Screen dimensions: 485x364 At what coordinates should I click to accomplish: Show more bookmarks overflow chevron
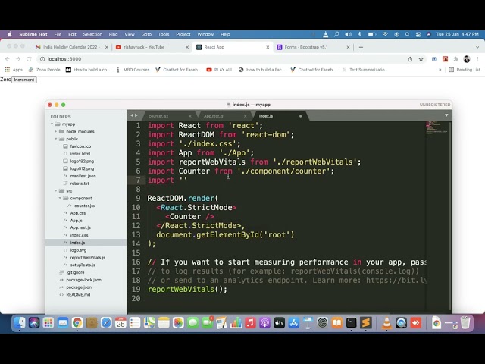(440, 70)
